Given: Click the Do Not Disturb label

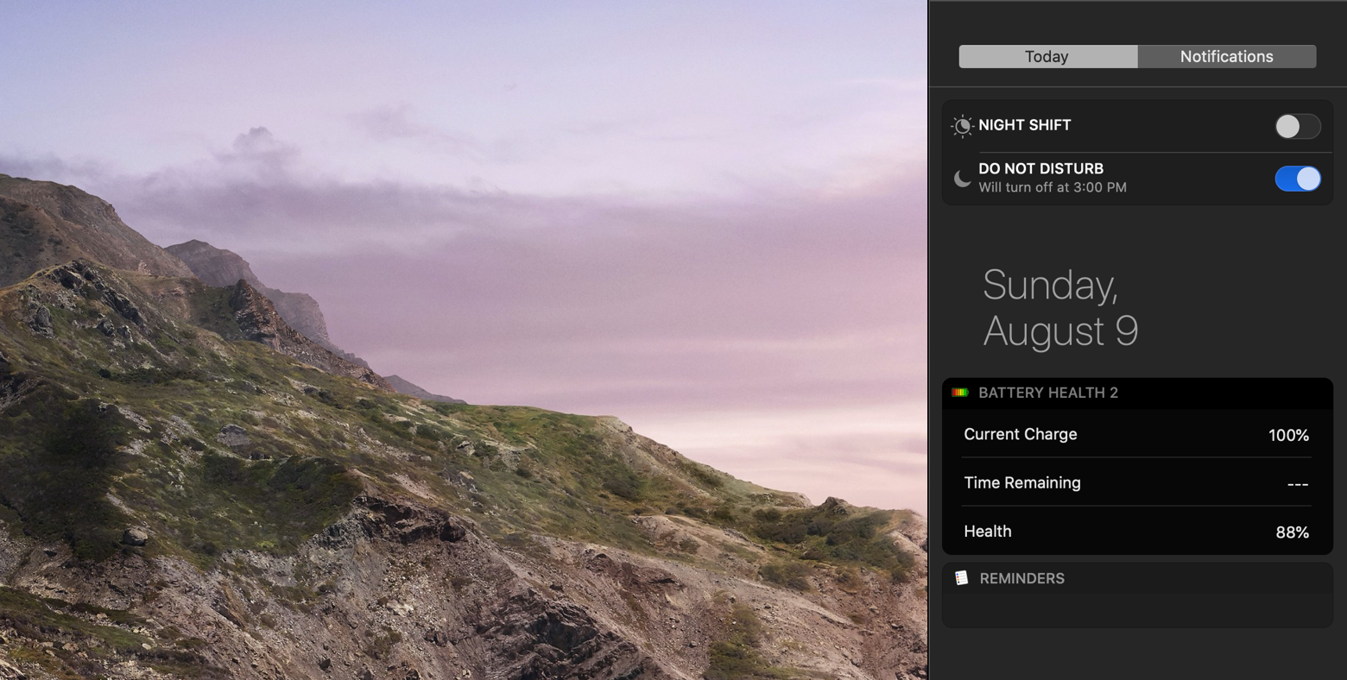Looking at the screenshot, I should 1040,168.
